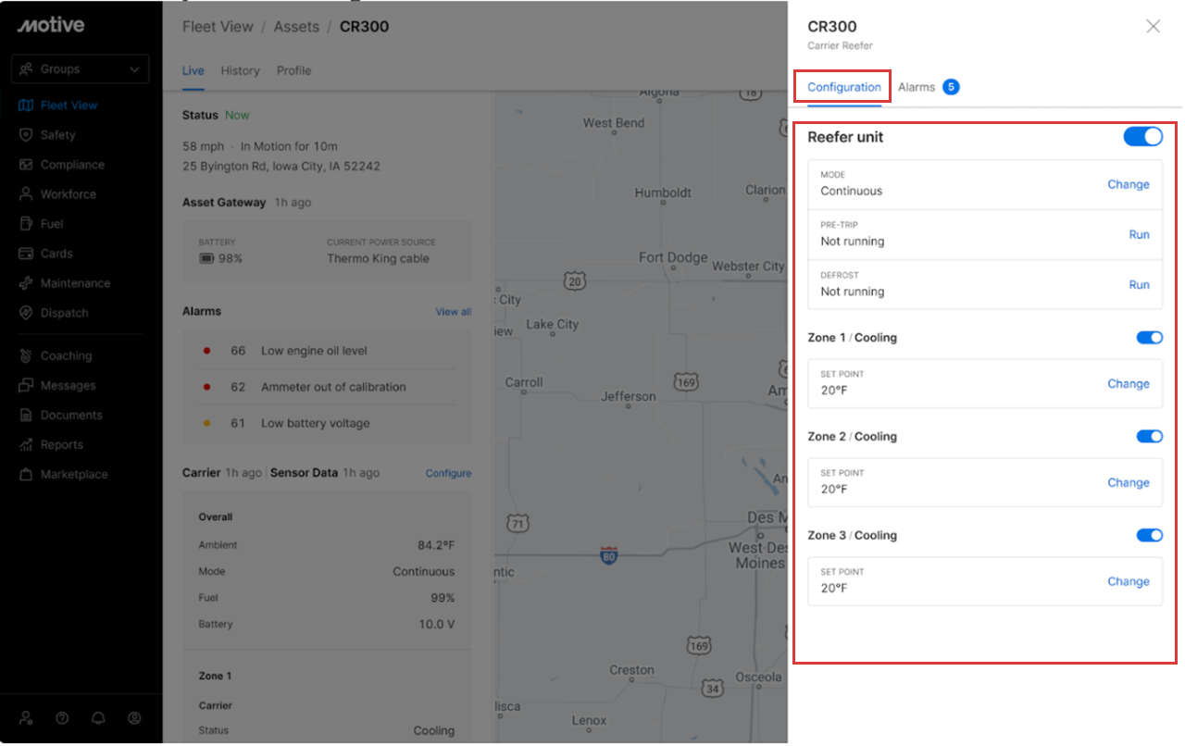Select the Configuration tab
Image resolution: width=1185 pixels, height=746 pixels.
[x=843, y=87]
